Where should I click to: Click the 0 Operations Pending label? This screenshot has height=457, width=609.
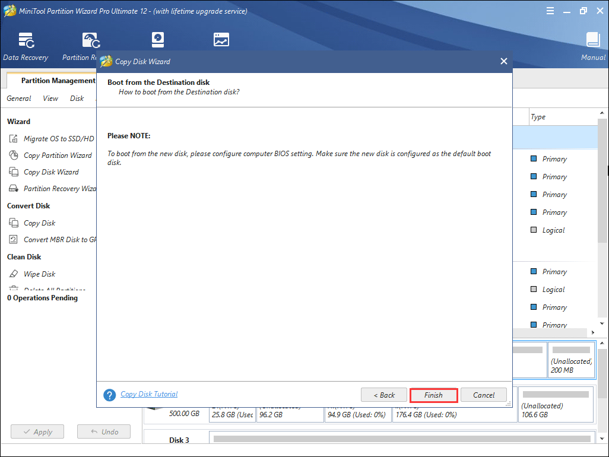point(42,298)
